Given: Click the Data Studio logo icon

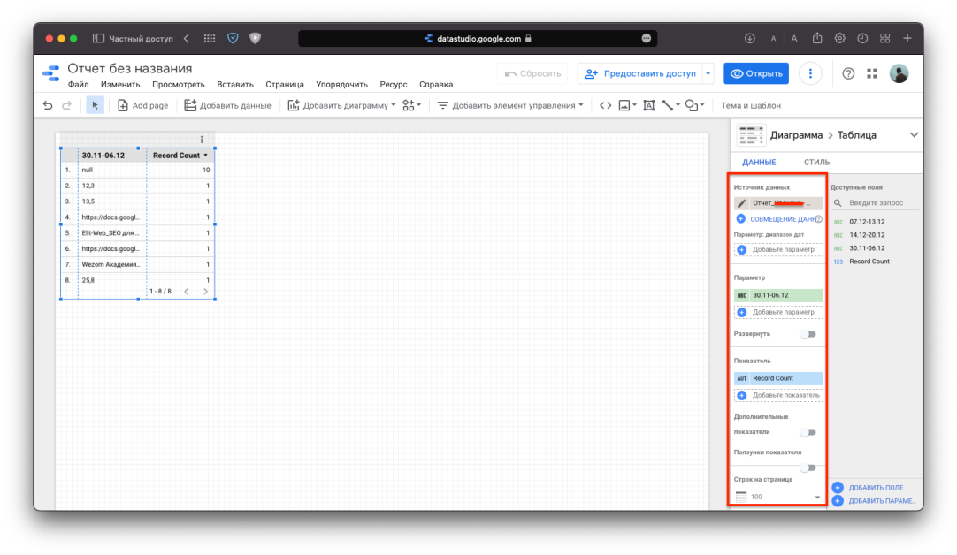Looking at the screenshot, I should (51, 73).
